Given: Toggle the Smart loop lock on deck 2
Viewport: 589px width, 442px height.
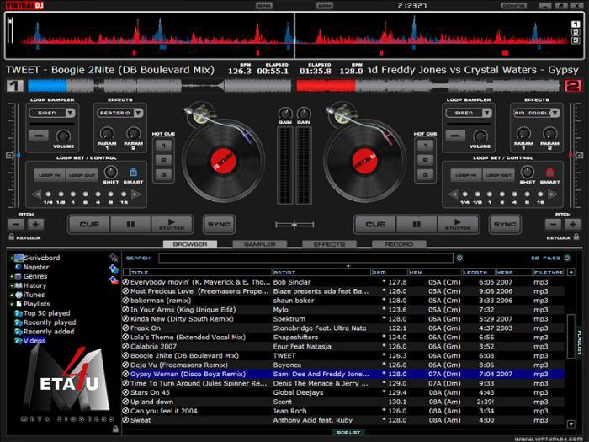Looking at the screenshot, I should coord(550,173).
